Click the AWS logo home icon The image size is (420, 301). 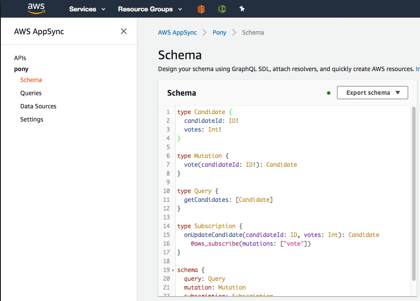point(36,8)
